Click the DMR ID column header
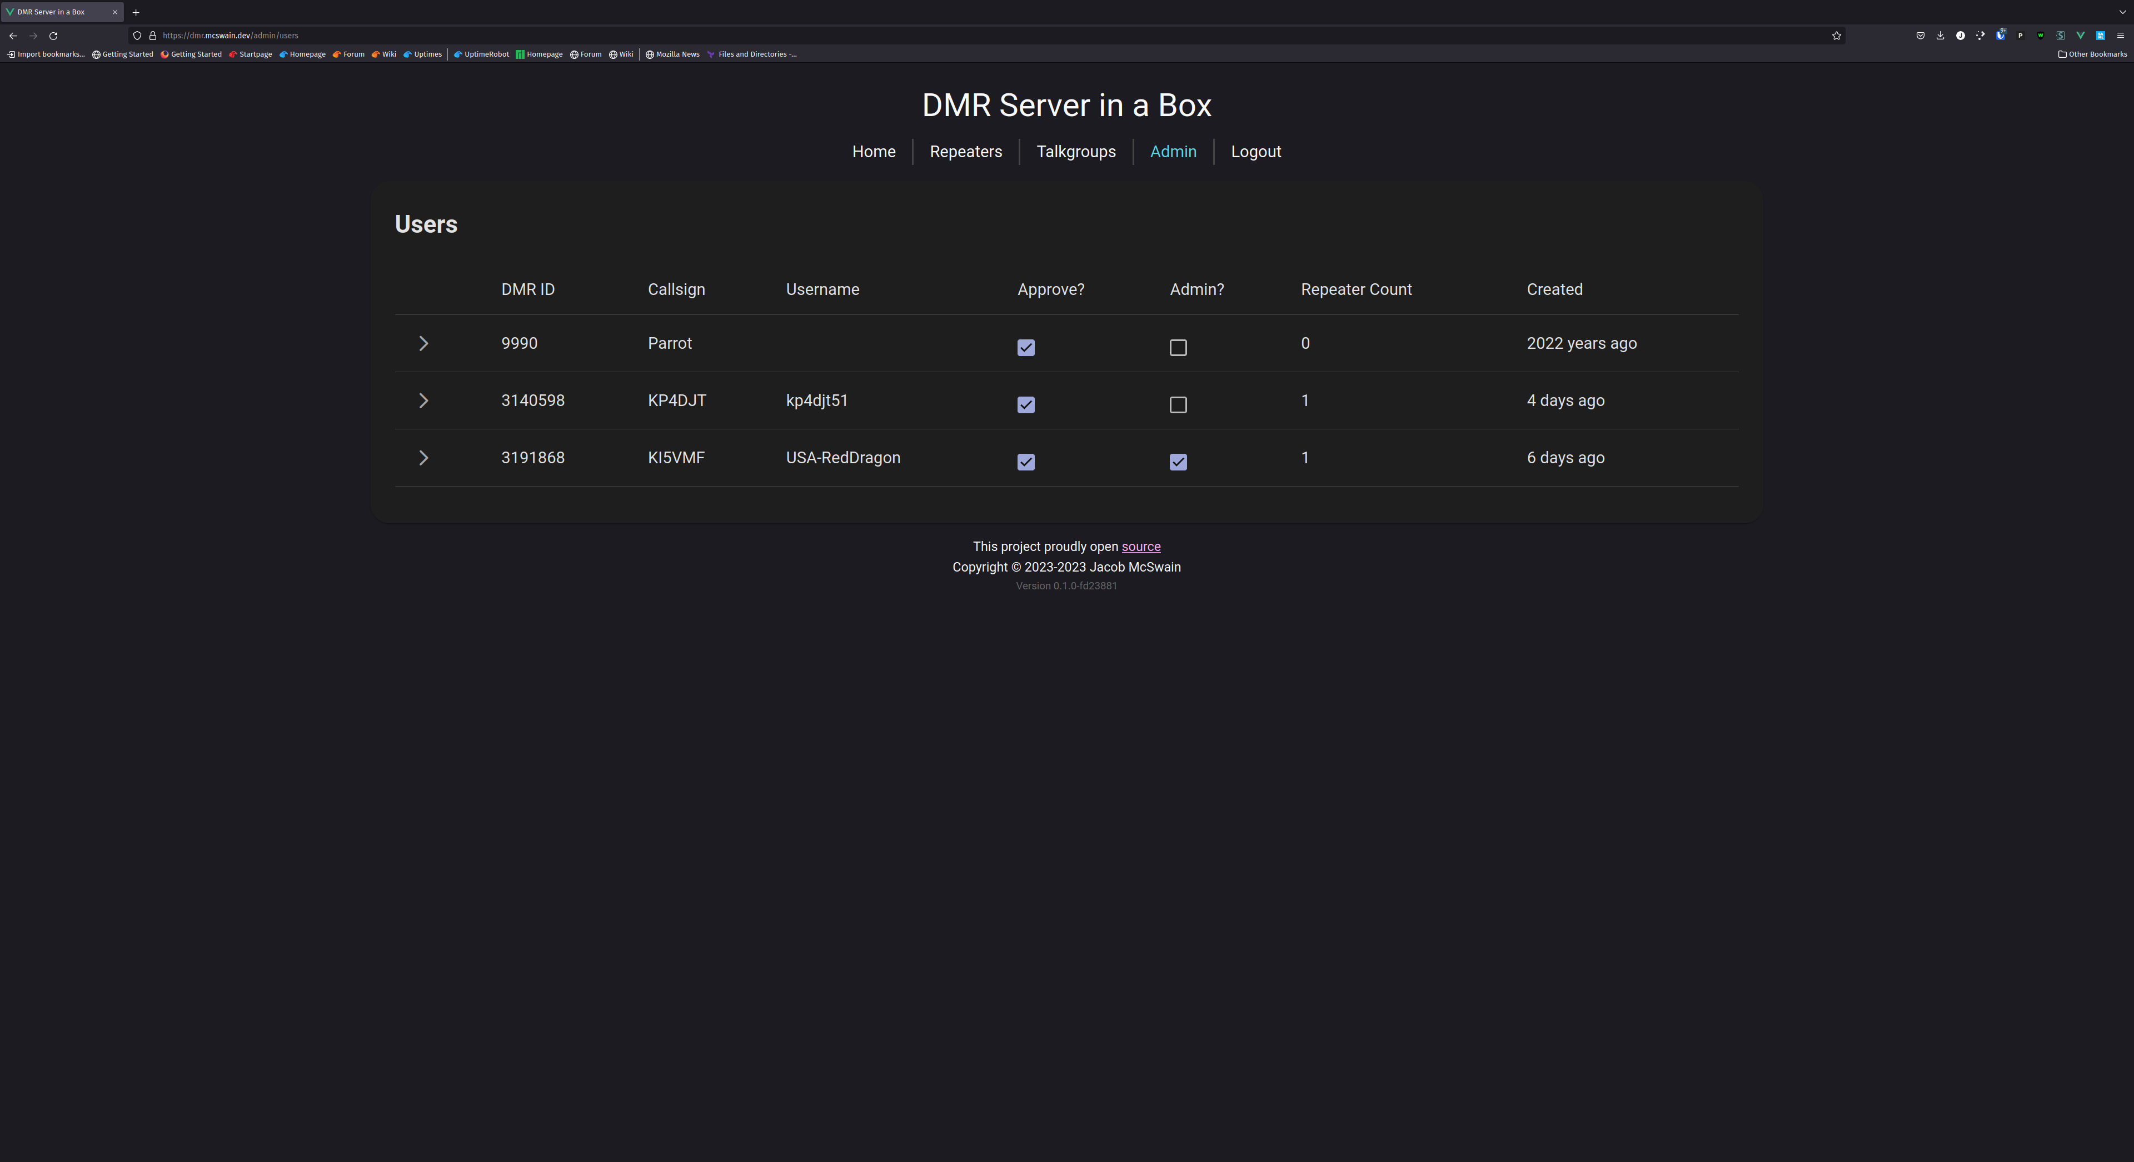Viewport: 2134px width, 1162px height. click(x=528, y=290)
